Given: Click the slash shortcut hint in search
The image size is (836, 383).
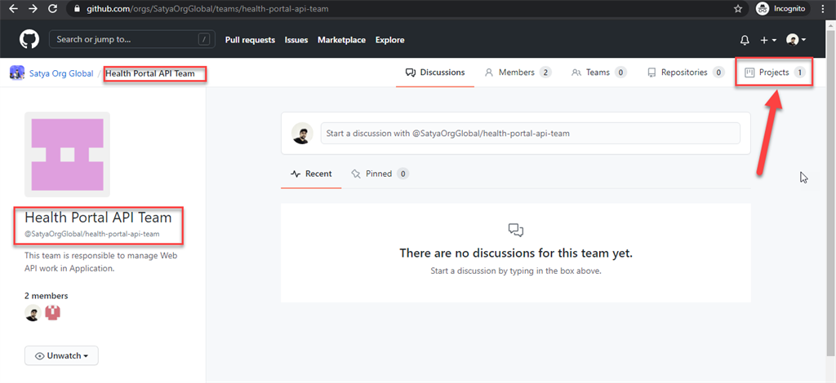Looking at the screenshot, I should click(x=203, y=39).
